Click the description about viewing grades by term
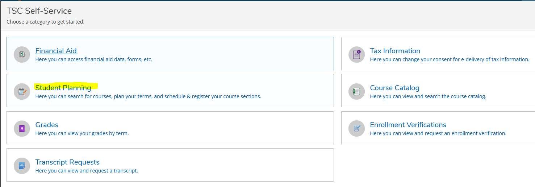This screenshot has height=187, width=535. click(x=82, y=133)
